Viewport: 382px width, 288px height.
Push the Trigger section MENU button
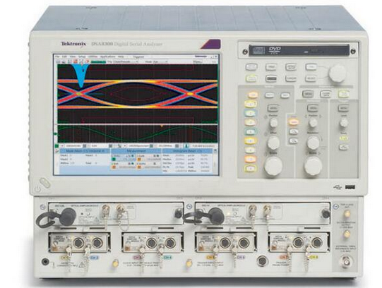point(343,108)
